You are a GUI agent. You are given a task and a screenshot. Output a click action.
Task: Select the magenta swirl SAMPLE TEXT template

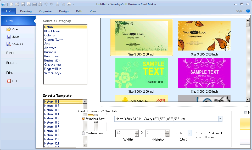point(204,73)
